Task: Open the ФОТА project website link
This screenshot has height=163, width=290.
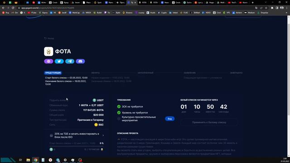Action: tap(48, 61)
